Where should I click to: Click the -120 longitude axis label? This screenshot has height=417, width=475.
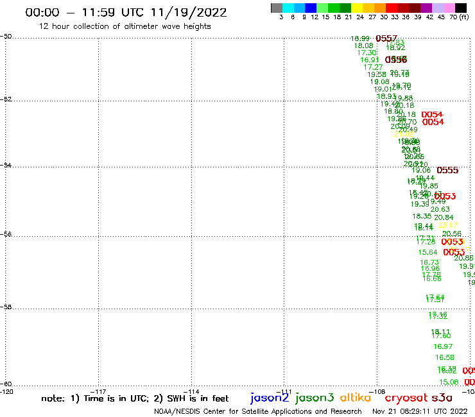(x=6, y=391)
